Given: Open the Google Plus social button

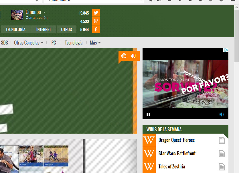Looking at the screenshot, I should click(x=96, y=21).
